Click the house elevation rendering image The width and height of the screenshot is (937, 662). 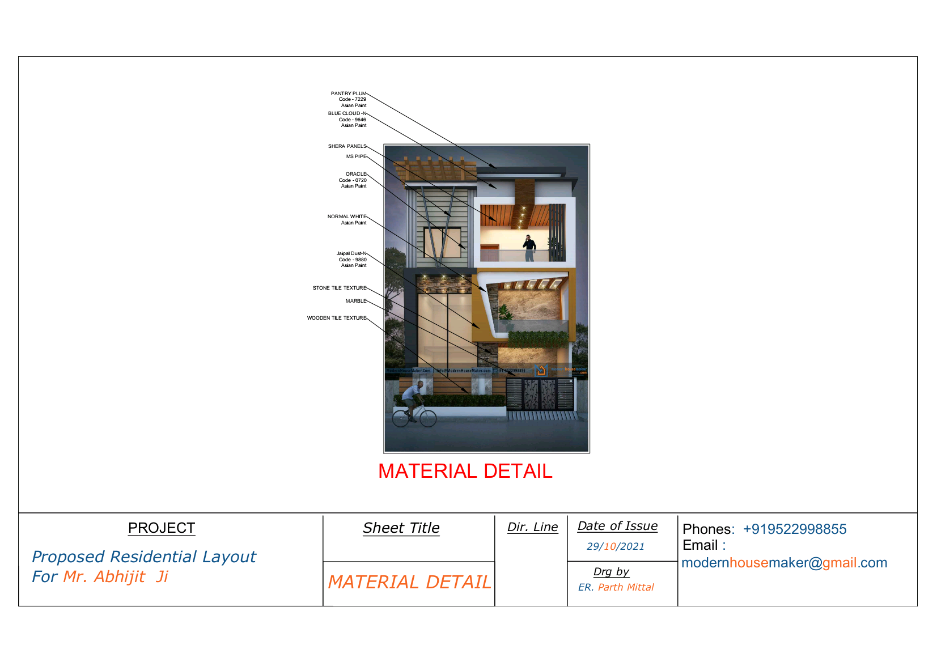point(486,299)
